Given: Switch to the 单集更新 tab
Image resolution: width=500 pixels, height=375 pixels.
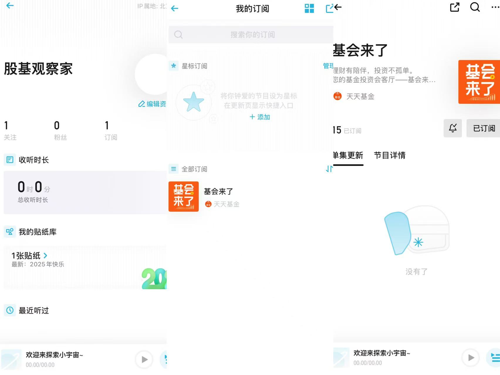Looking at the screenshot, I should (x=348, y=156).
